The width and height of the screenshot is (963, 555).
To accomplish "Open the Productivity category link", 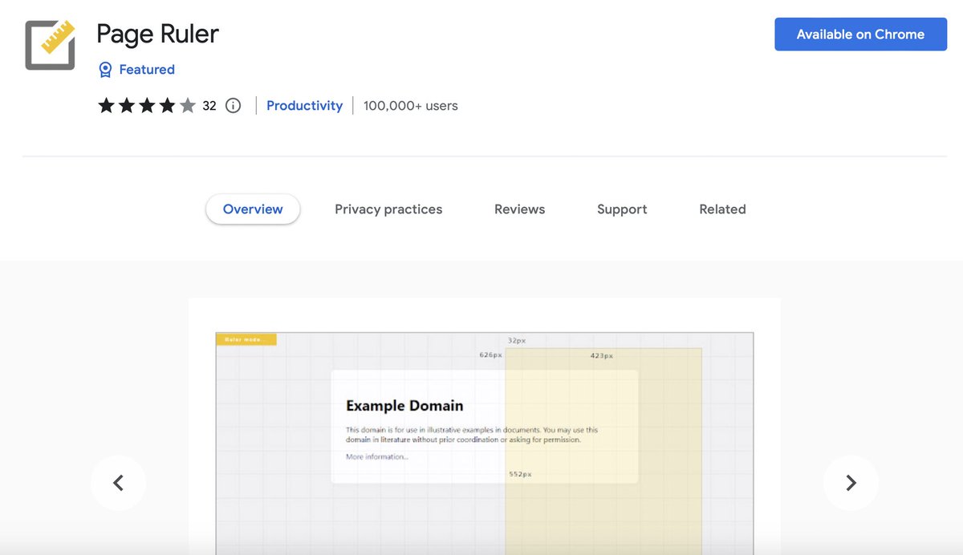I will 304,105.
